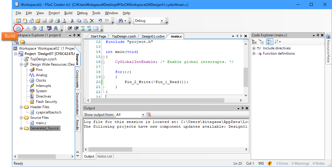
Task: Click the Program chip icon in toolbar
Action: 49,28
